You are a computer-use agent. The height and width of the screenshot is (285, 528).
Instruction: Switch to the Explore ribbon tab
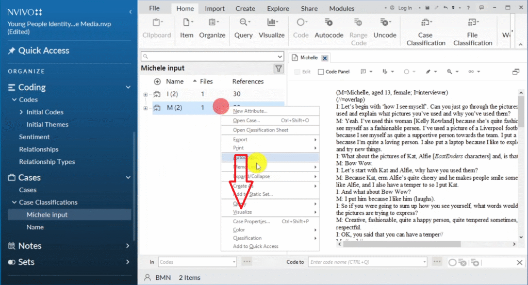(278, 8)
